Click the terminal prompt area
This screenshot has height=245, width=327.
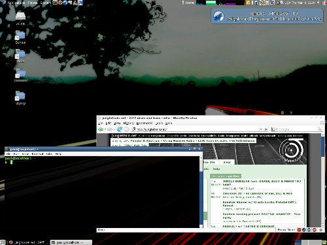click(102, 191)
